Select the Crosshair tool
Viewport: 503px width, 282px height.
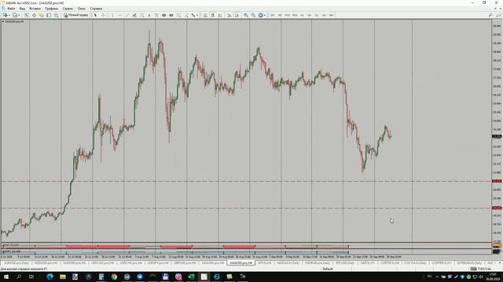tap(103, 15)
